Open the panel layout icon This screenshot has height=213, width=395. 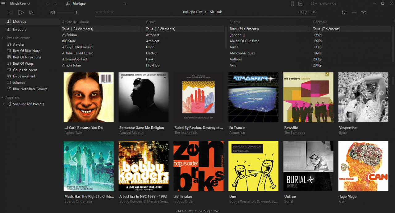click(300, 4)
